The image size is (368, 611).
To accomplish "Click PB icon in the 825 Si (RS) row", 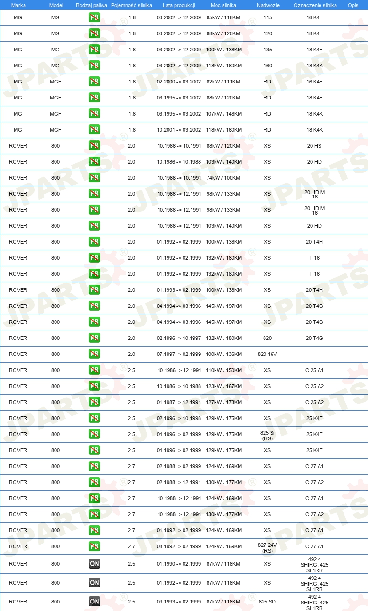I will 95,435.
